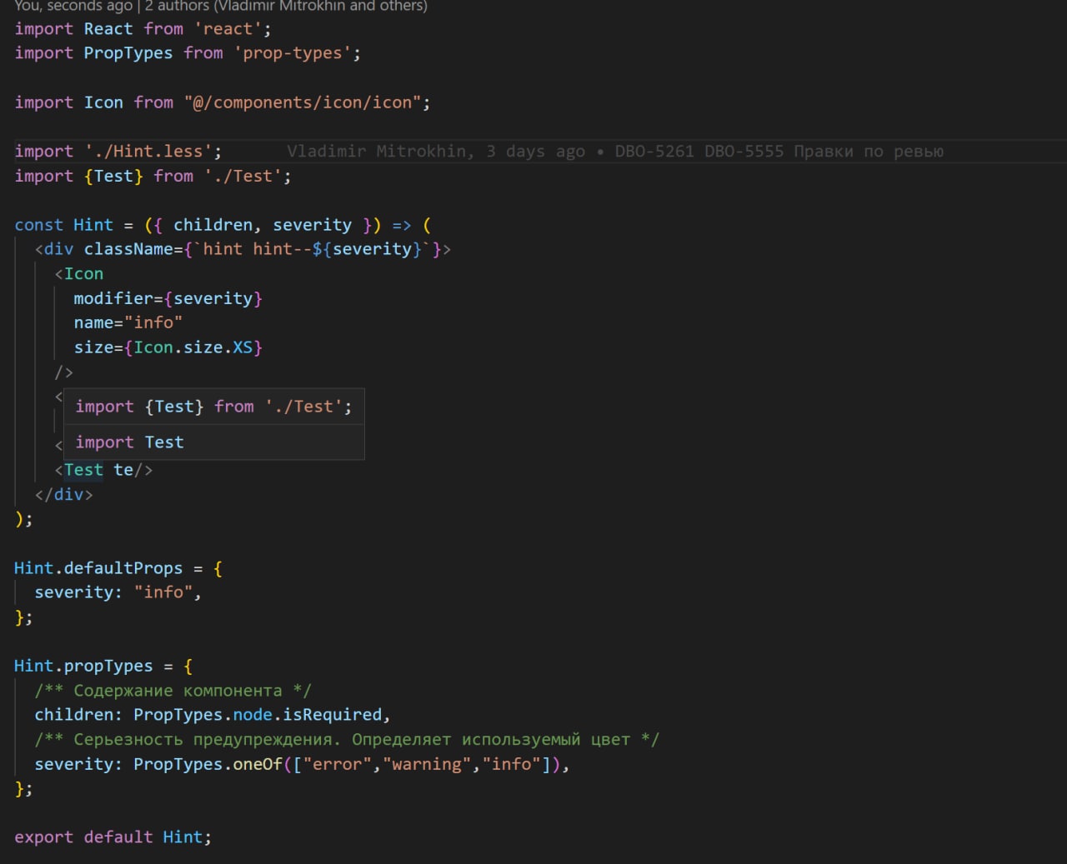Click 'export default Hint' statement
Viewport: 1067px width, 864px height.
113,837
